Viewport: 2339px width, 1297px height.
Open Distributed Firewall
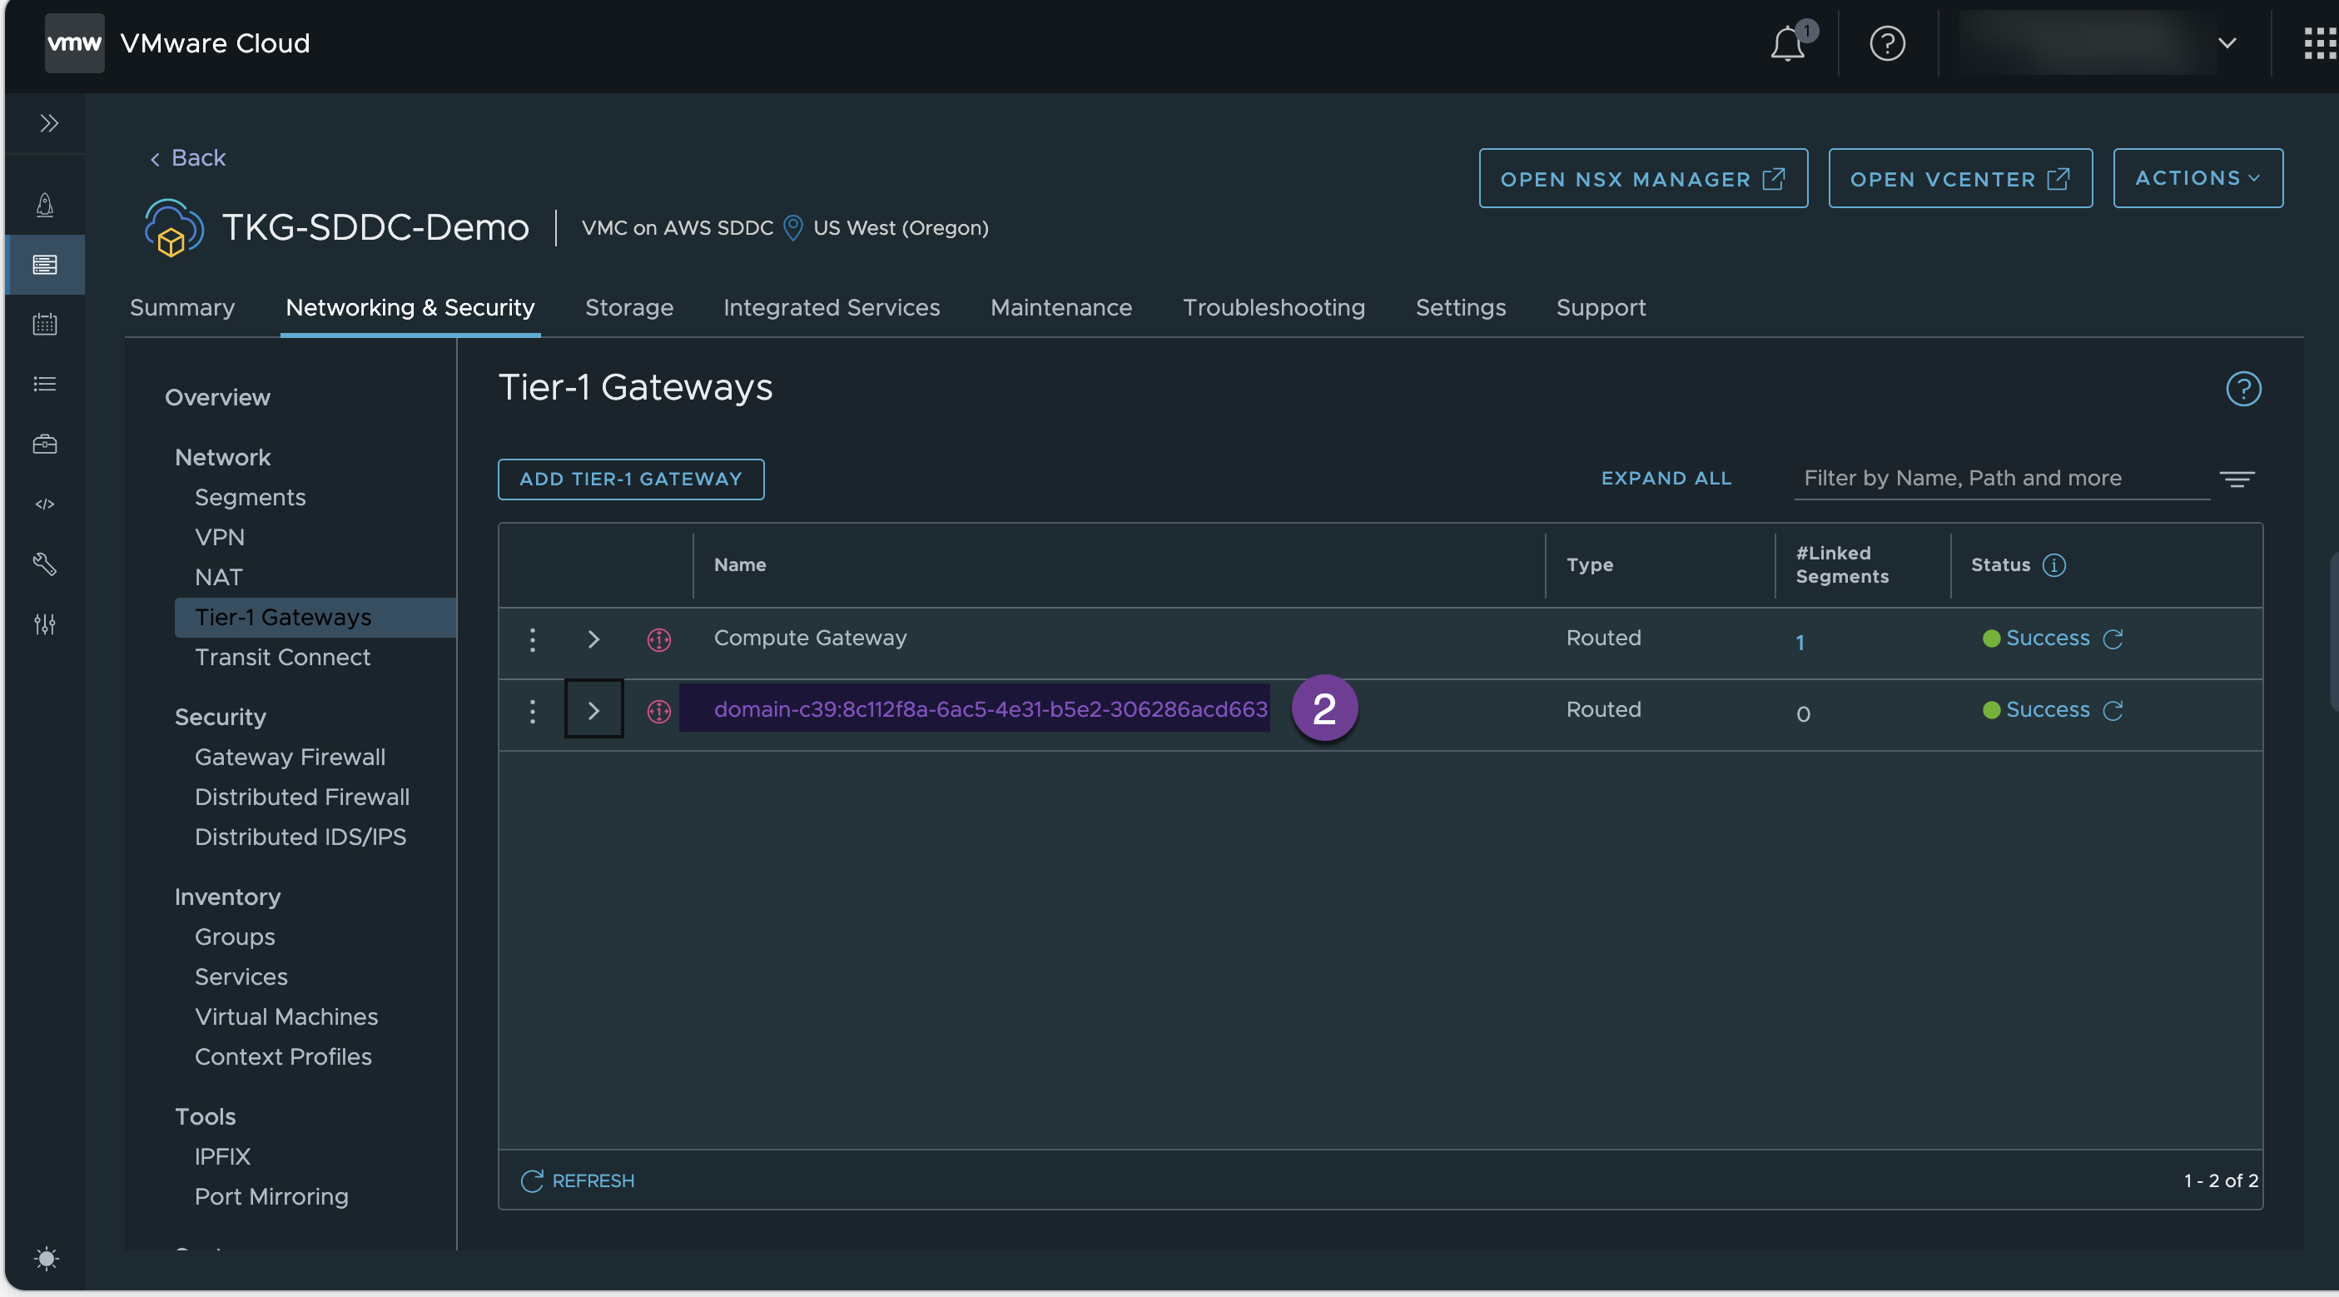click(301, 797)
